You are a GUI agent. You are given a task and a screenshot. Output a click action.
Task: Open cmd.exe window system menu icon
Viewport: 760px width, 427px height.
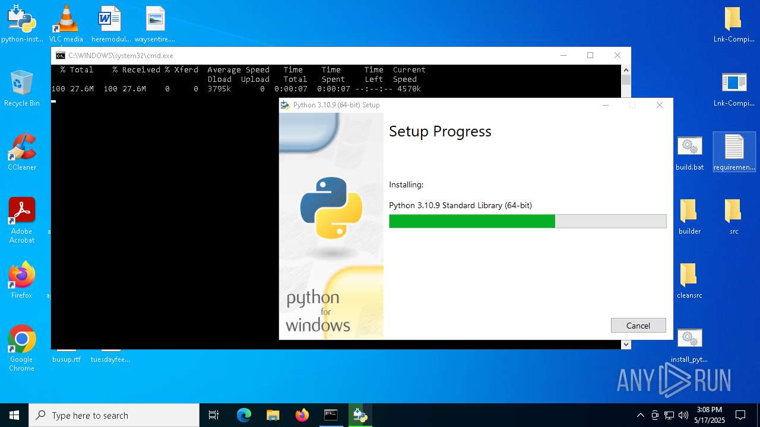click(61, 56)
